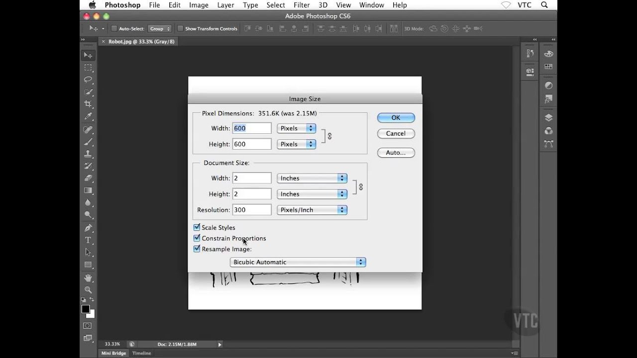
Task: Select the Lasso tool
Action: point(88,80)
